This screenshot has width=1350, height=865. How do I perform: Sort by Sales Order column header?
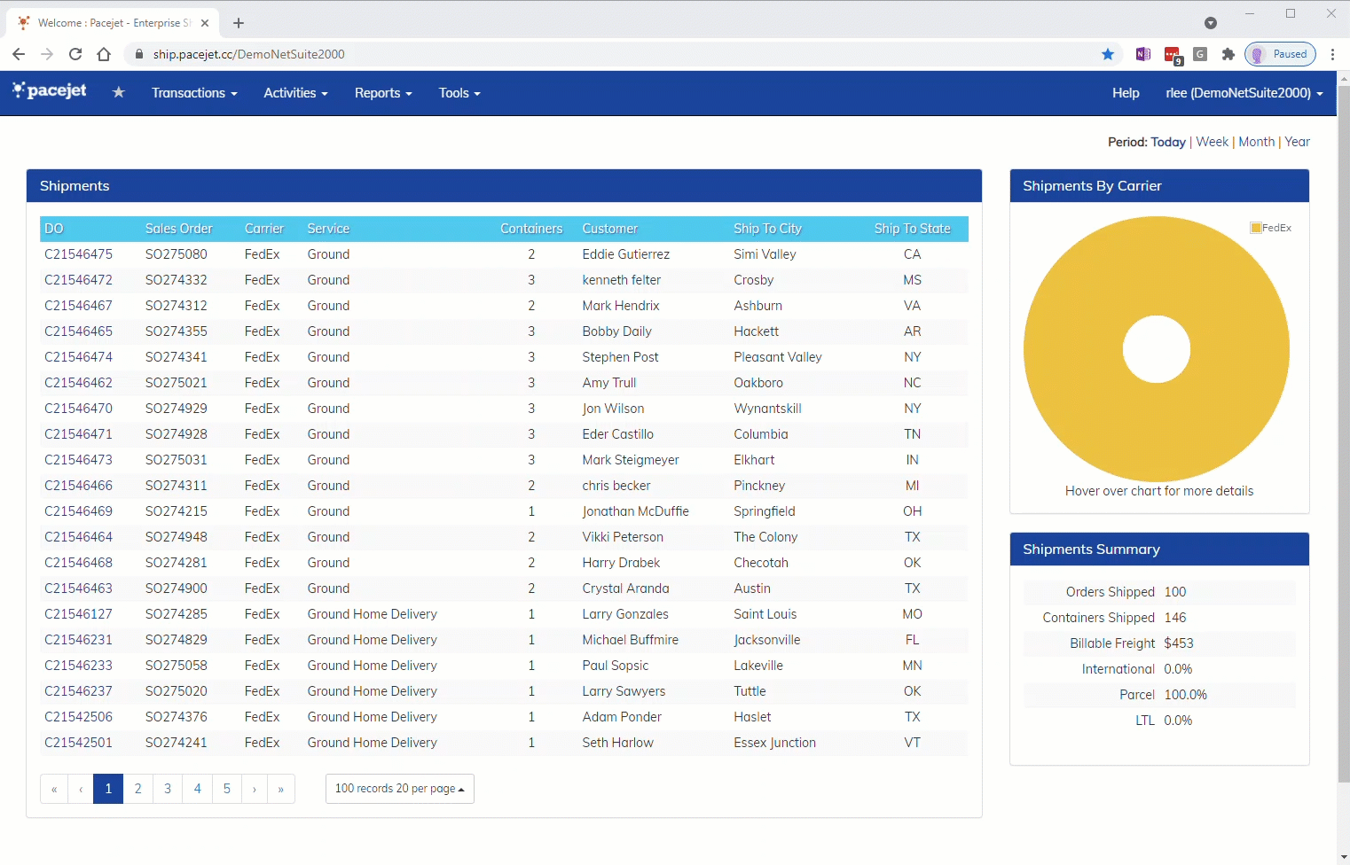[x=178, y=229]
